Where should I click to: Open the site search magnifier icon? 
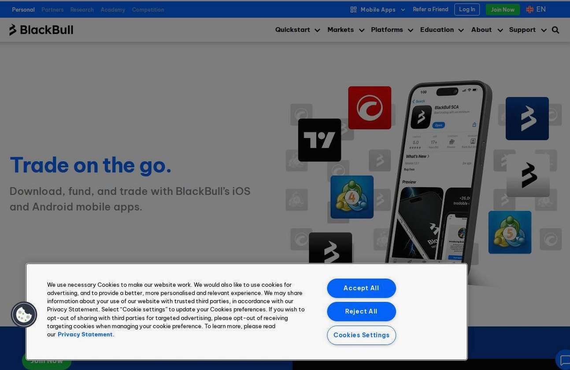click(x=555, y=30)
